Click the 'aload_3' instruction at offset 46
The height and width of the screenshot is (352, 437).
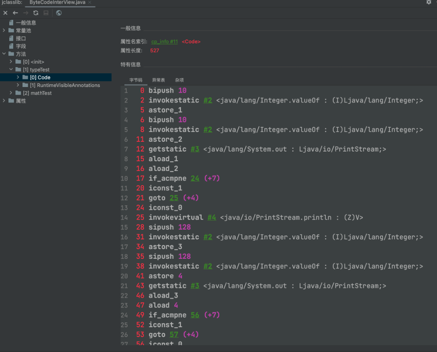(163, 295)
